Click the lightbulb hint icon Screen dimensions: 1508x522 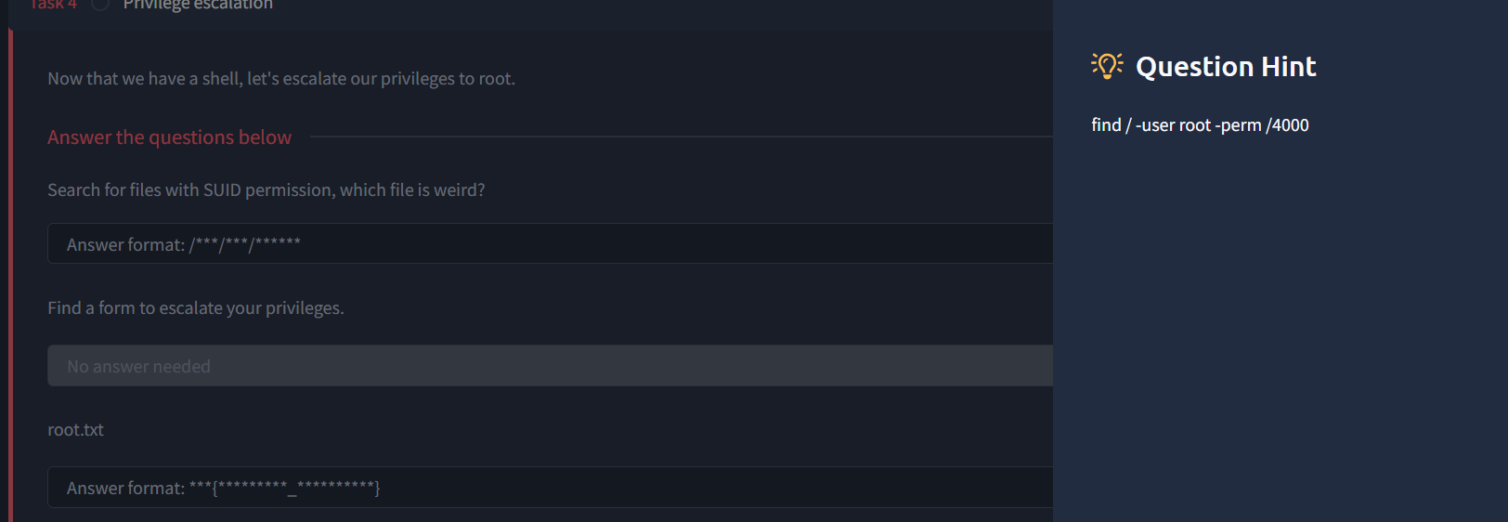[x=1107, y=65]
